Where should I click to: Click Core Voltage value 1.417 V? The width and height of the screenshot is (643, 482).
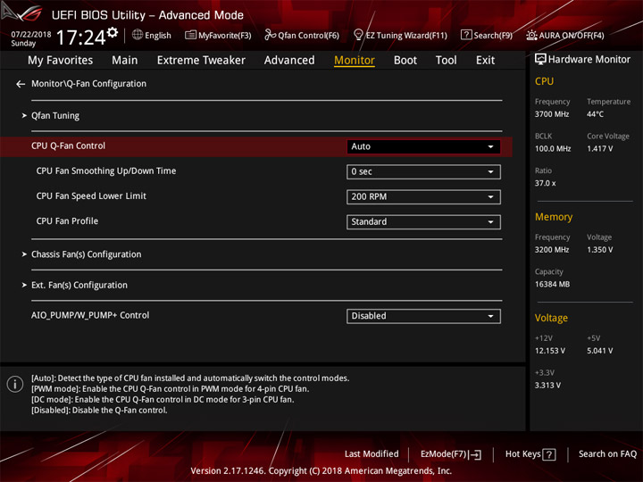[599, 149]
